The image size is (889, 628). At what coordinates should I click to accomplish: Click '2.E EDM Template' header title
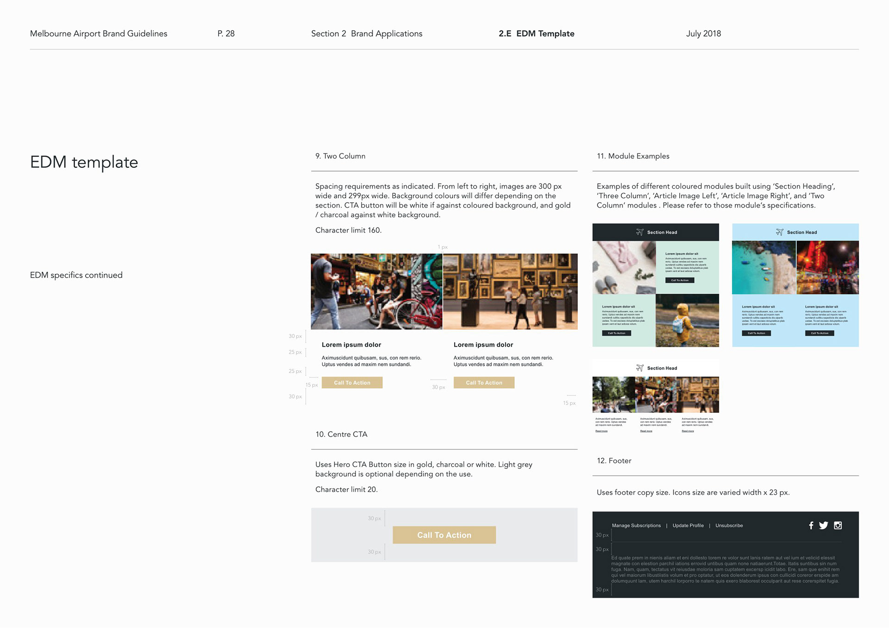pos(536,34)
